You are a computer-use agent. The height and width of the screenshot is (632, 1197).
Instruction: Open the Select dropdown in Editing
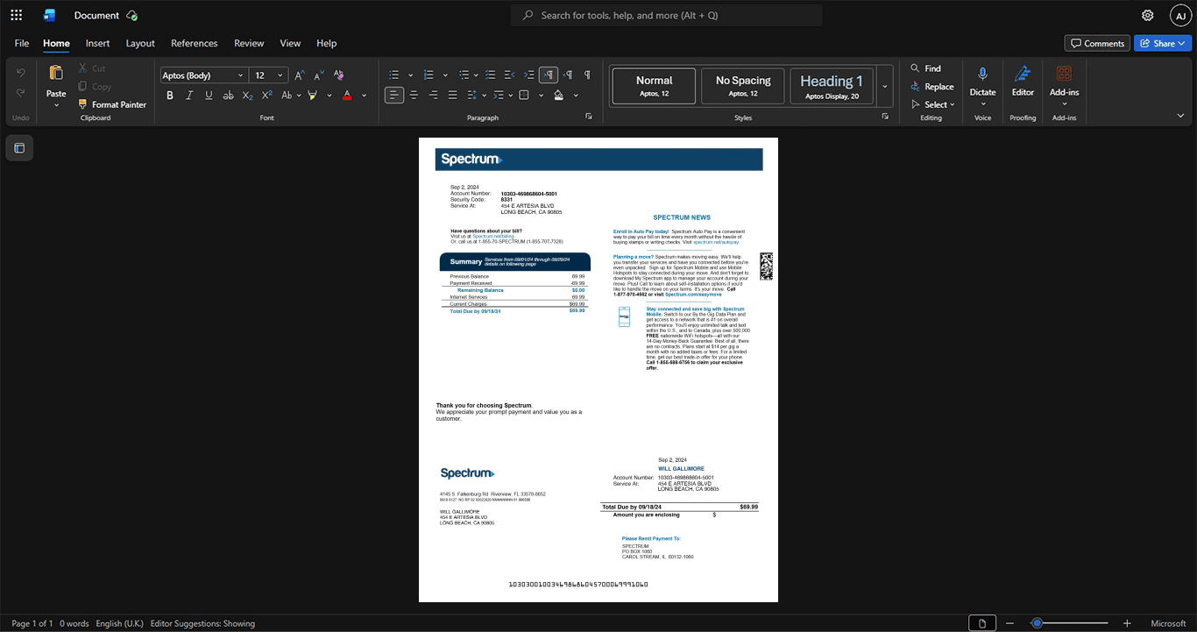coord(932,104)
